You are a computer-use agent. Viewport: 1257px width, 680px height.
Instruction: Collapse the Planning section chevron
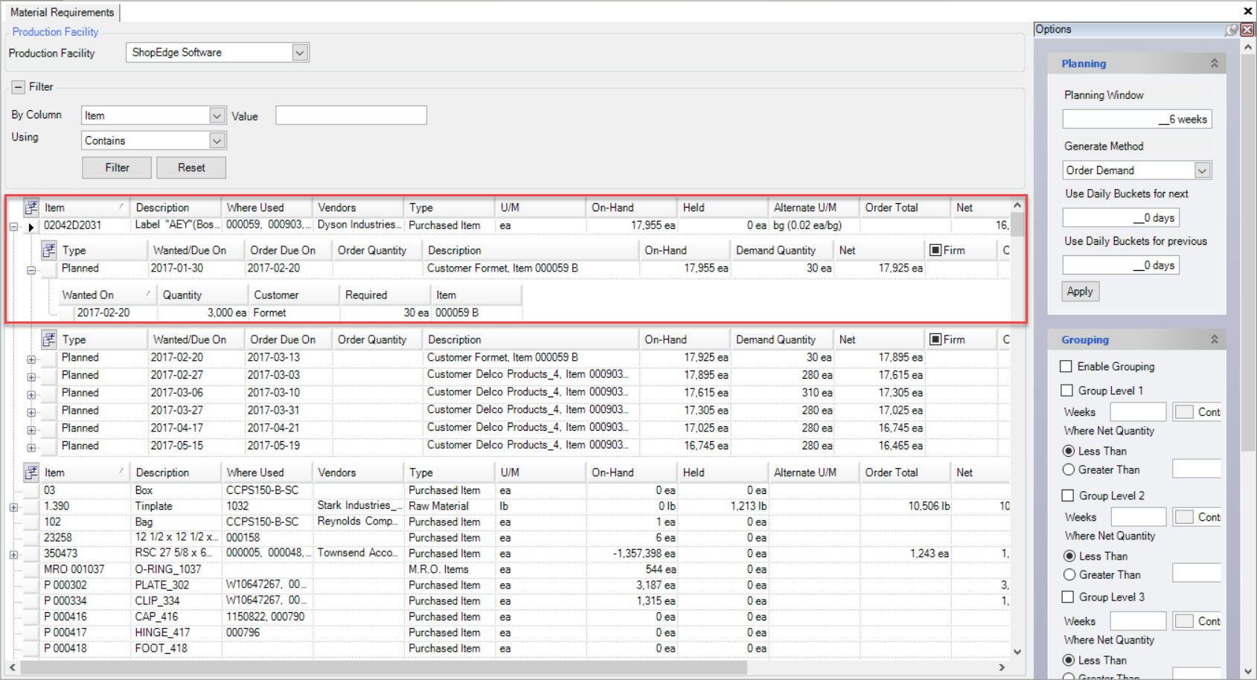(1215, 63)
